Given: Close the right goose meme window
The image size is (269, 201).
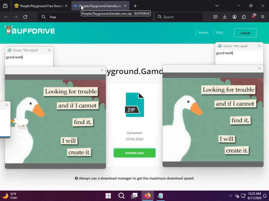Looking at the screenshot, I should pos(259,68).
